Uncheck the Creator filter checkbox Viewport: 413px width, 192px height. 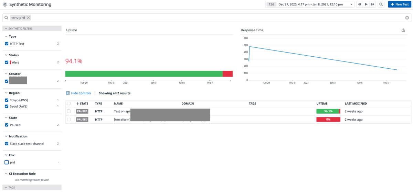pyautogui.click(x=7, y=81)
